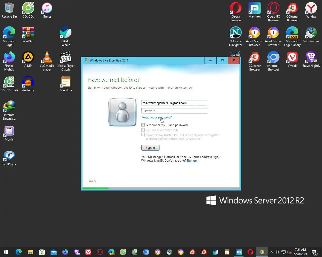Open the Privacy link
The width and height of the screenshot is (322, 257).
[92, 181]
